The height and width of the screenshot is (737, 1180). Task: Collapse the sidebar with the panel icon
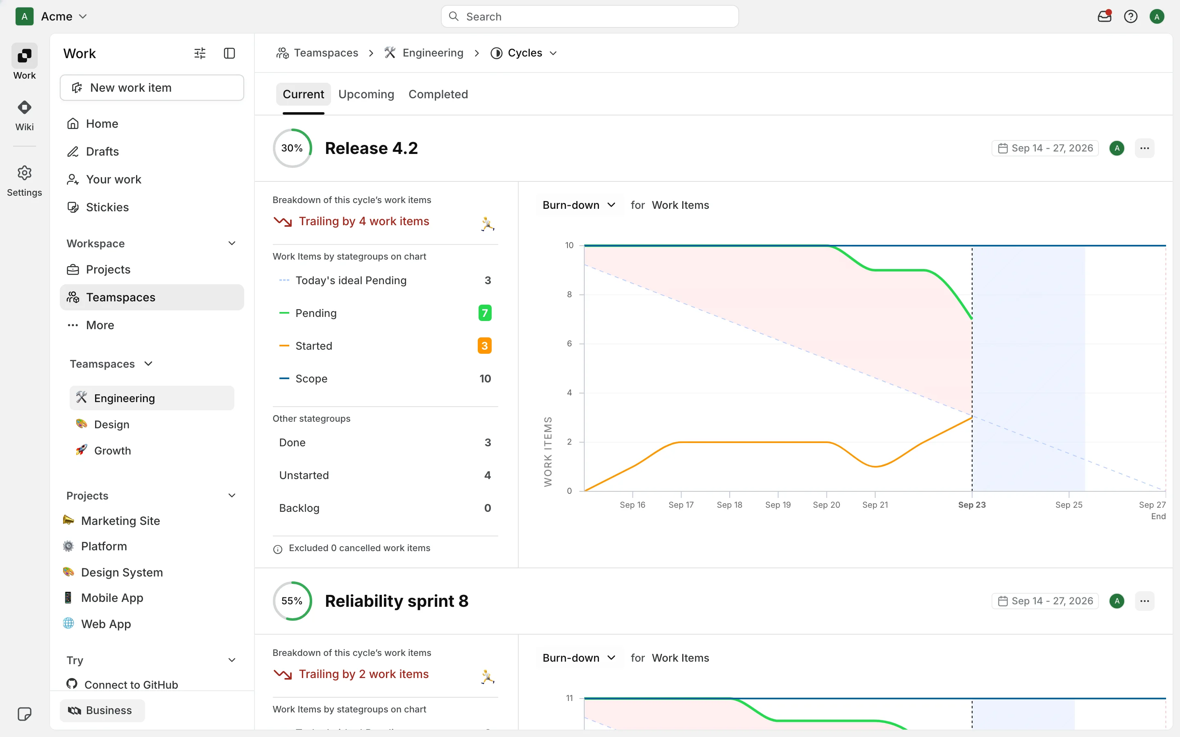click(229, 53)
